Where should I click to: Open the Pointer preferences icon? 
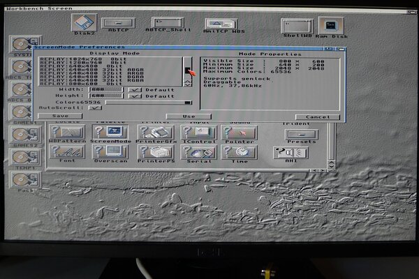click(239, 132)
